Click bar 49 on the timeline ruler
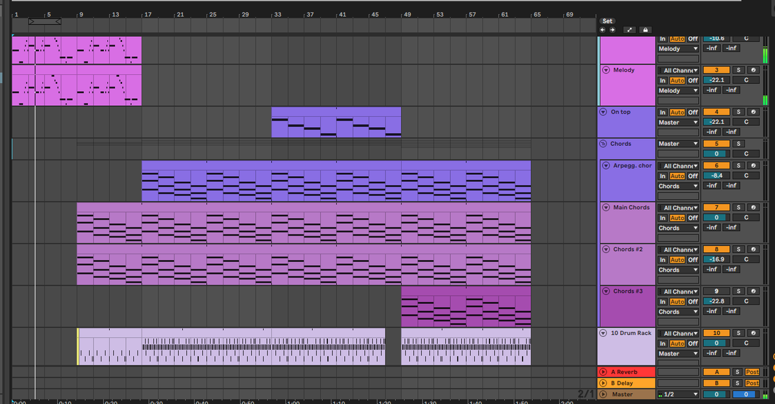775x404 pixels. coord(406,14)
